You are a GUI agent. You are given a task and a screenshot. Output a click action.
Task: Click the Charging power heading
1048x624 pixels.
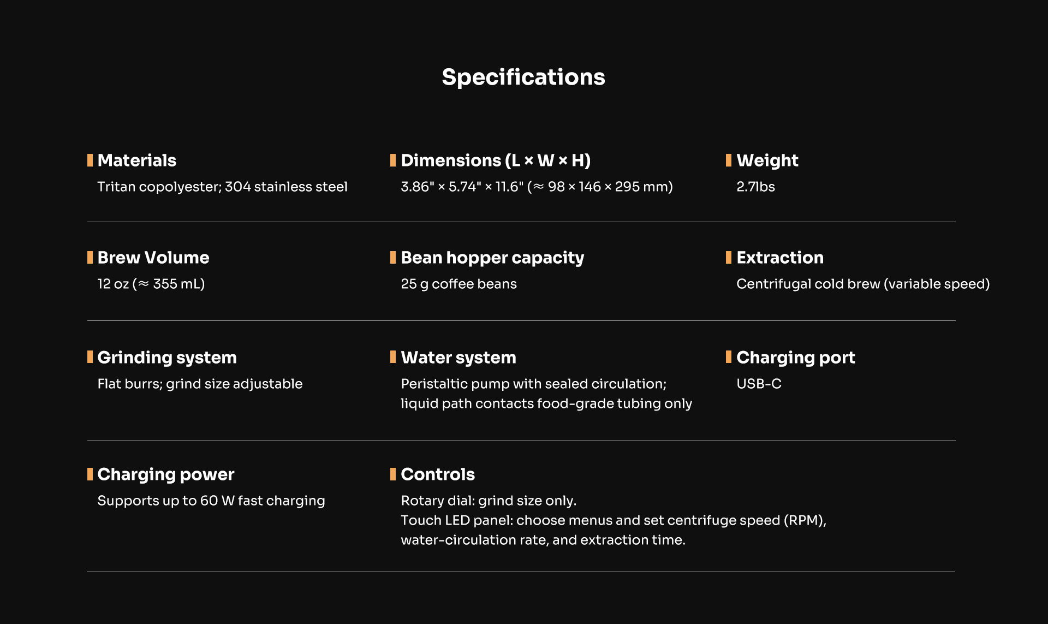pos(166,474)
